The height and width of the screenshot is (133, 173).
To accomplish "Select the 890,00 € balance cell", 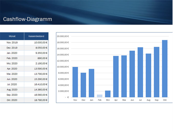I will [x=36, y=58].
